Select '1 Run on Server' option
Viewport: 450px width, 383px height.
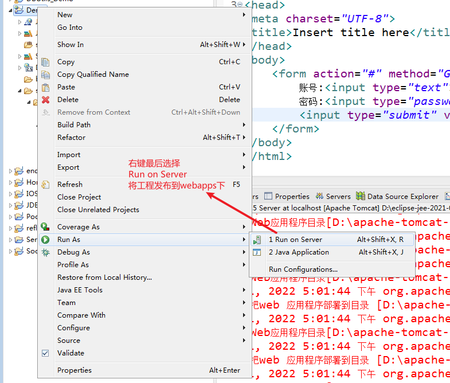[332, 240]
